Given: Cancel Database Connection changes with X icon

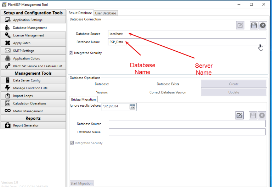Looking at the screenshot, I should pyautogui.click(x=263, y=25).
